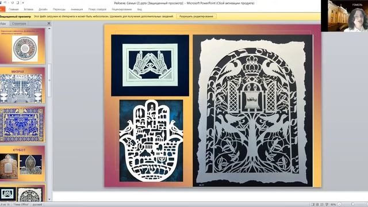Viewport: 368px width, 207px height.
Task: Open the Вставка ribbon tab
Action: (x=29, y=9)
